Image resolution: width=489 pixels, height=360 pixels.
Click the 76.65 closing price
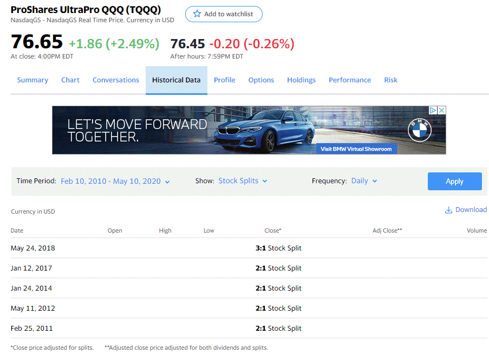click(x=37, y=42)
